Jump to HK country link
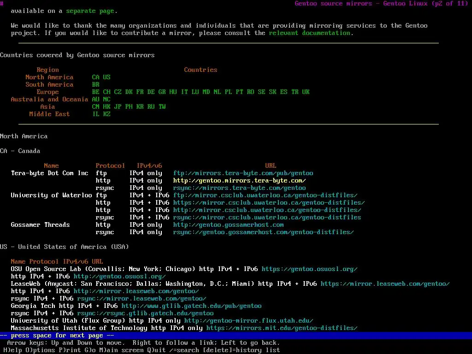 pyautogui.click(x=106, y=107)
